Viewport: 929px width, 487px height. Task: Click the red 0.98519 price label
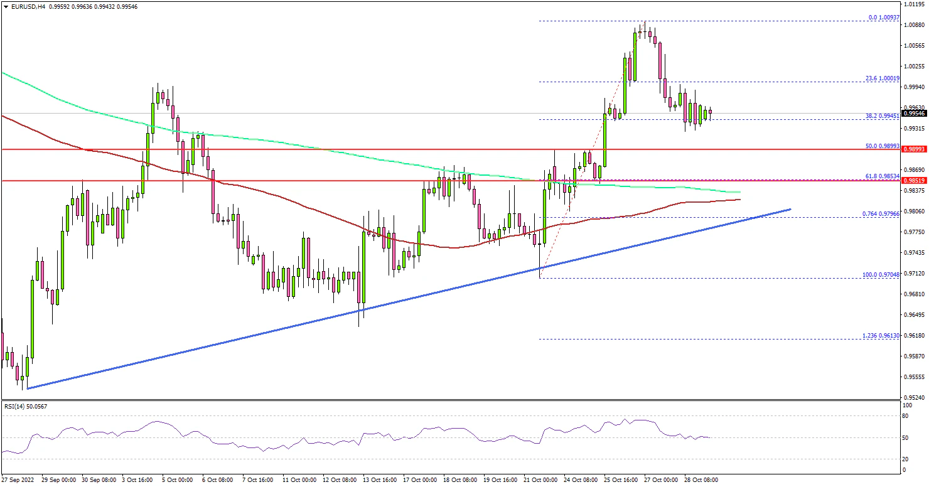(915, 181)
